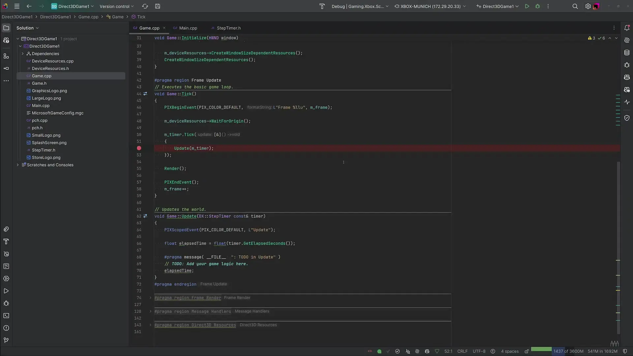Click memory indicator 1437 of 3600M

568,351
